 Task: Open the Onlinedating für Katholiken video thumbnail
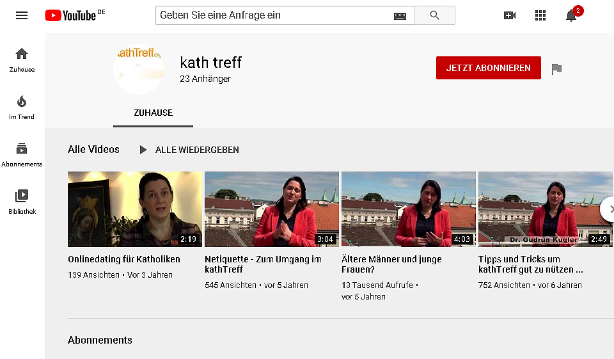[x=134, y=209]
